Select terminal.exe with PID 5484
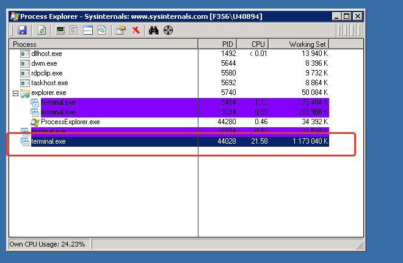403x263 pixels. [180, 102]
